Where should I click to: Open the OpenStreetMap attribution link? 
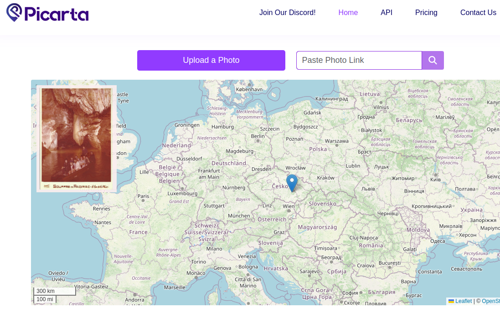click(490, 301)
